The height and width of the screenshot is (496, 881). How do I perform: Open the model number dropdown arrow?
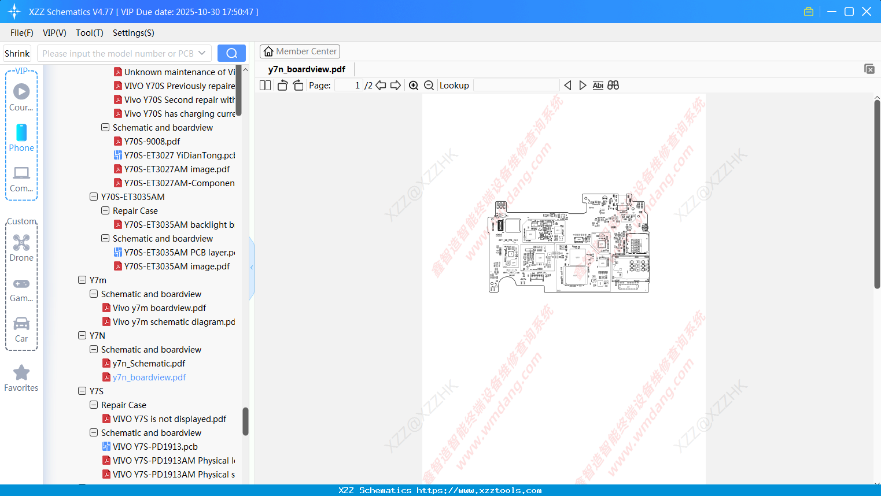[x=202, y=53]
